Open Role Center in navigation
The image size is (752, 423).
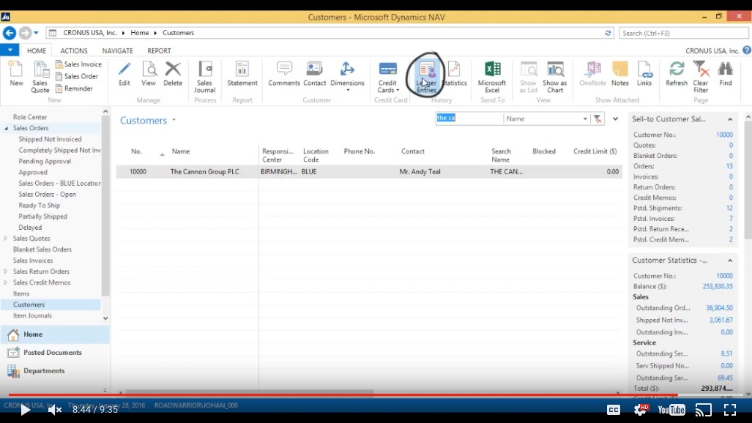30,117
